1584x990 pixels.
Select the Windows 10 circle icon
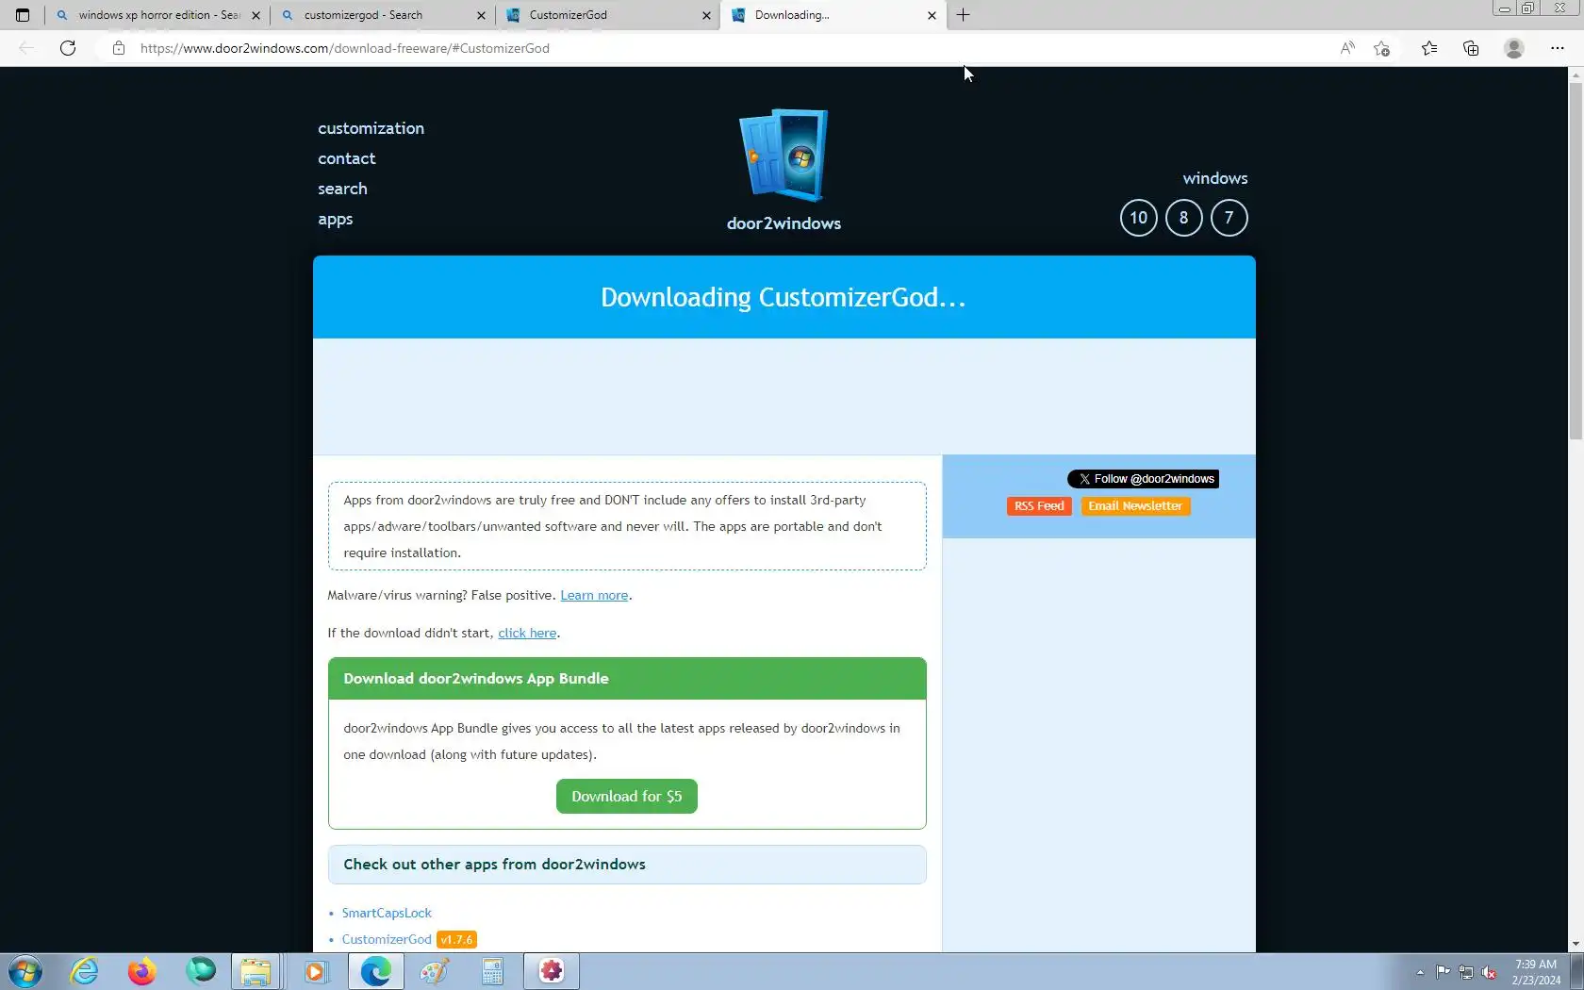1139,218
